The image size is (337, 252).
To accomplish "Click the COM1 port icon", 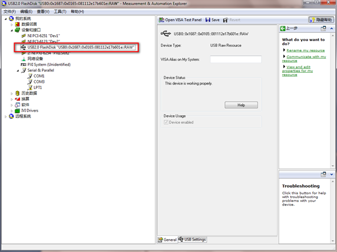I will [30, 76].
